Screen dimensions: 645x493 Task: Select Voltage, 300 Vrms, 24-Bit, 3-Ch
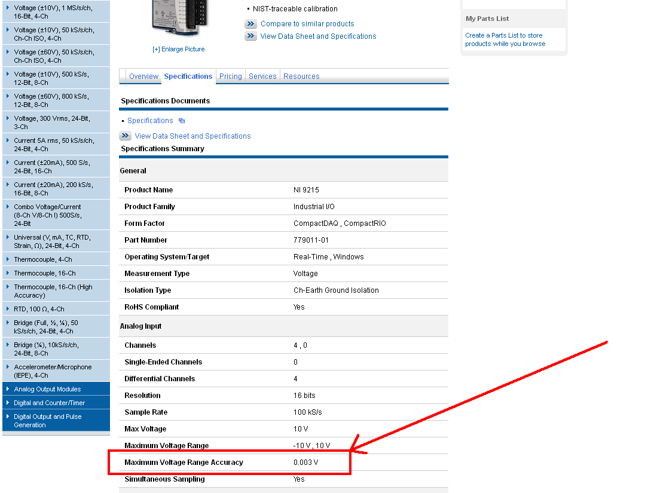point(56,123)
